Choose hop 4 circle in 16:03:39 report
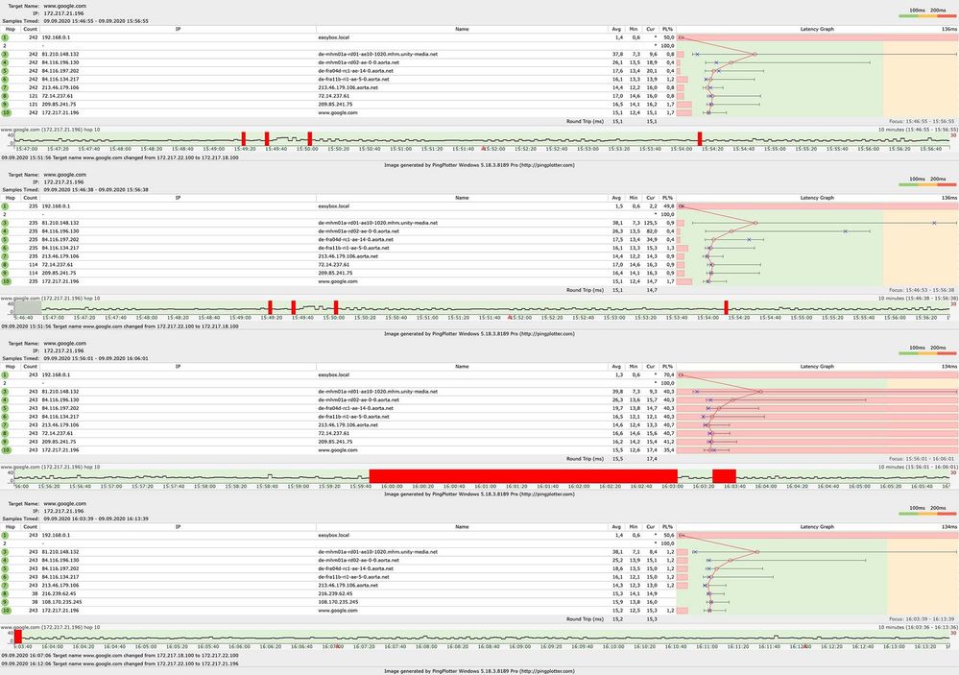959x675 pixels. 5,560
